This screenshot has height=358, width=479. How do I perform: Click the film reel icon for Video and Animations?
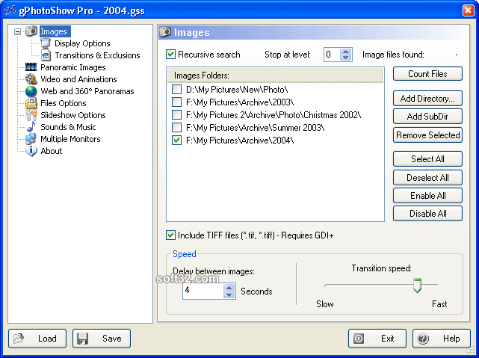tap(31, 79)
